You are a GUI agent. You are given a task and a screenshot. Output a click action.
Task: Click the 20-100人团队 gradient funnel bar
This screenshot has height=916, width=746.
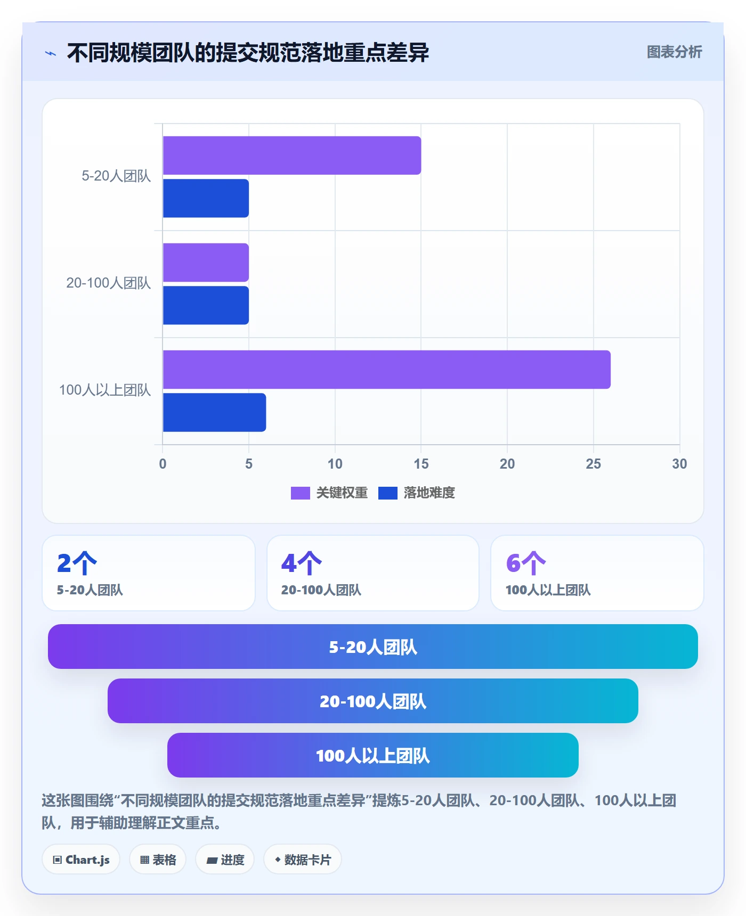pyautogui.click(x=373, y=701)
